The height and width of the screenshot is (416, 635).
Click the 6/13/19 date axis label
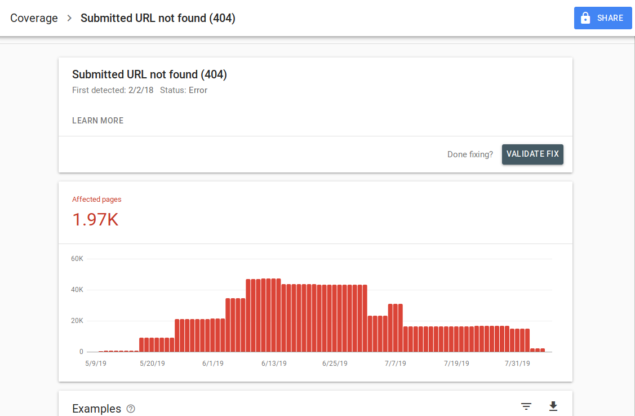(x=274, y=364)
